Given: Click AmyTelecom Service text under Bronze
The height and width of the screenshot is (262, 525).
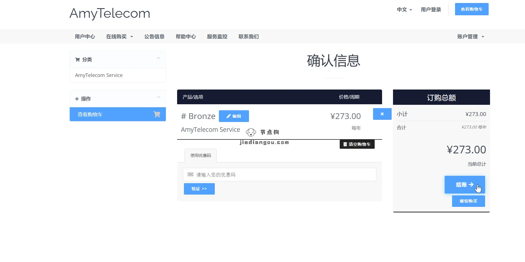Looking at the screenshot, I should point(210,130).
